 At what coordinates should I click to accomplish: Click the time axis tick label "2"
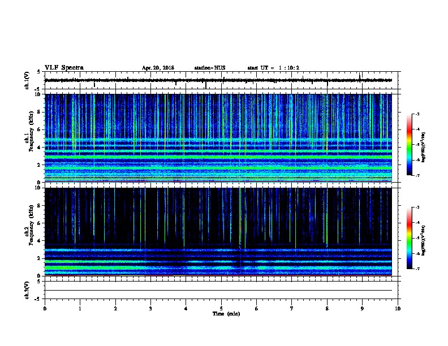(115, 309)
